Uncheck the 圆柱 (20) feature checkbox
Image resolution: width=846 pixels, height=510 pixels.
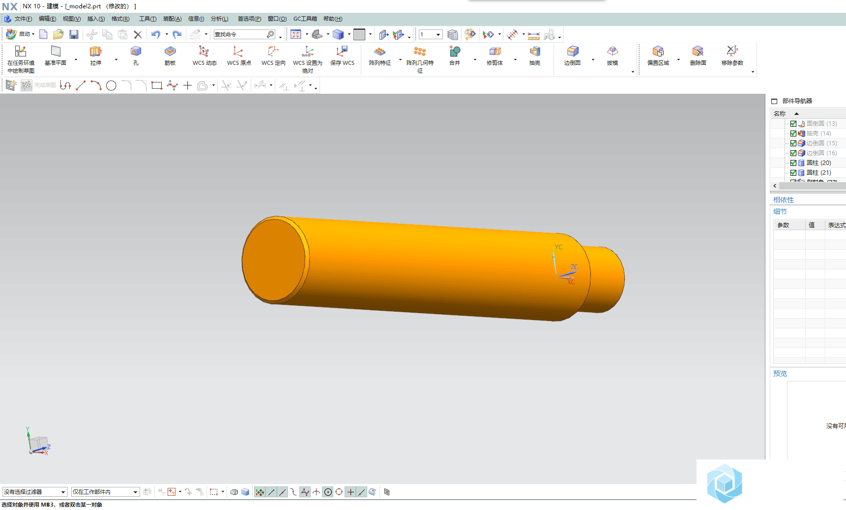[793, 163]
